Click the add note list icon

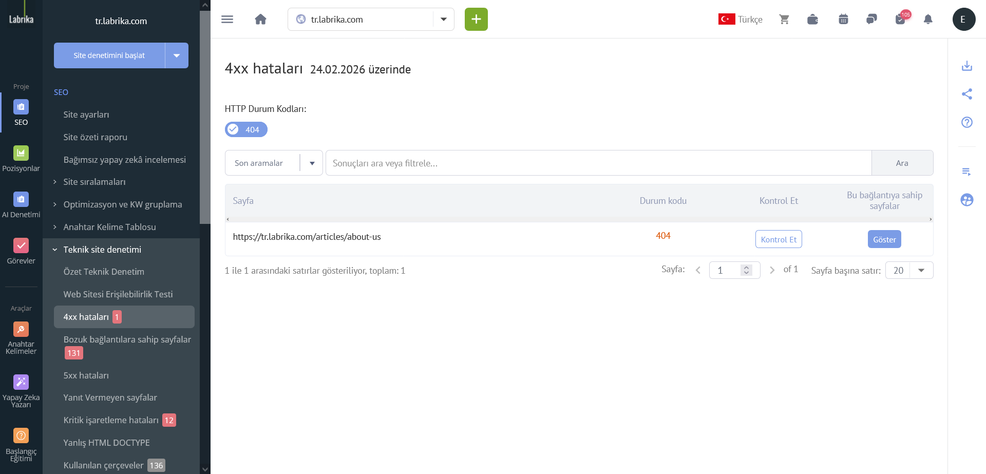967,172
